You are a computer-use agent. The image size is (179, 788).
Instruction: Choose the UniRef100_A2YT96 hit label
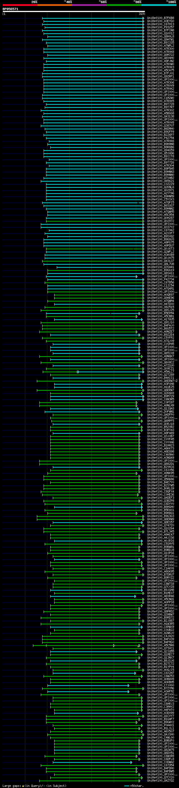click(x=161, y=193)
